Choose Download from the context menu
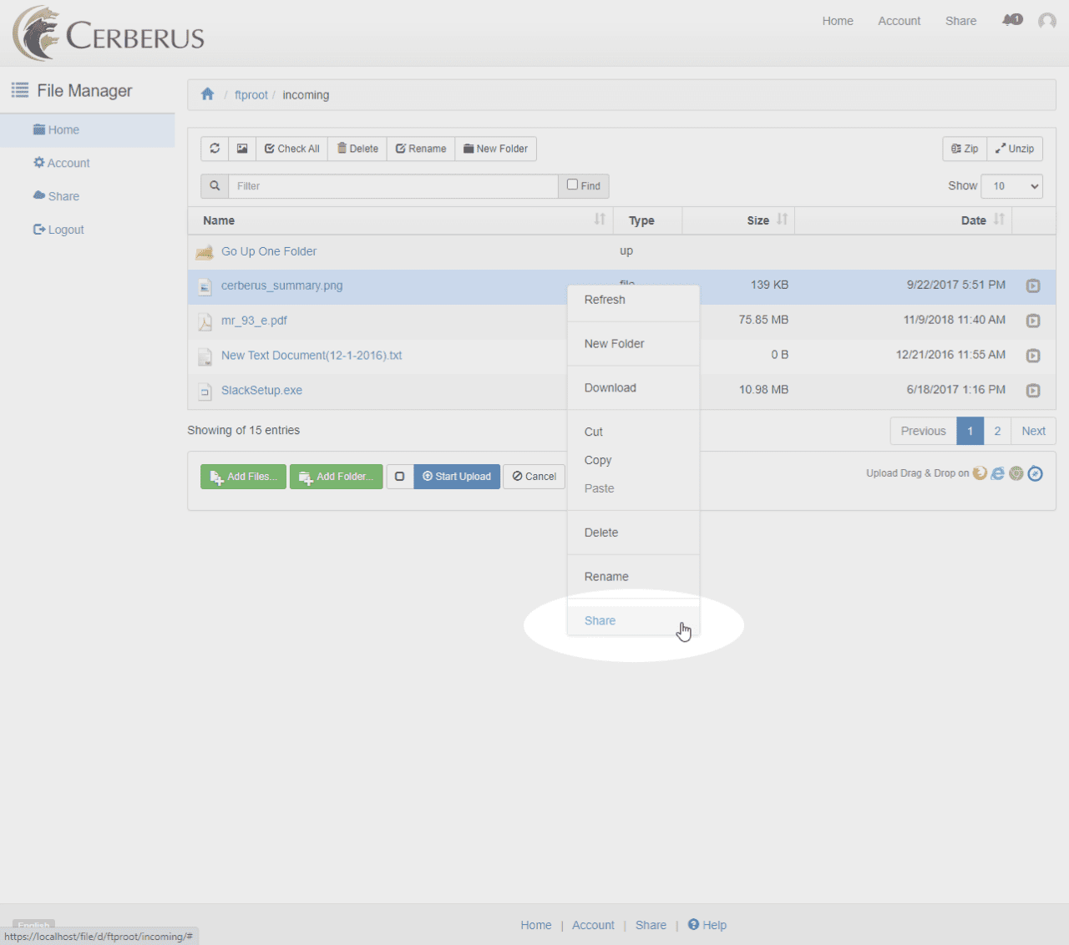Screen dimensions: 1069x945 click(610, 387)
